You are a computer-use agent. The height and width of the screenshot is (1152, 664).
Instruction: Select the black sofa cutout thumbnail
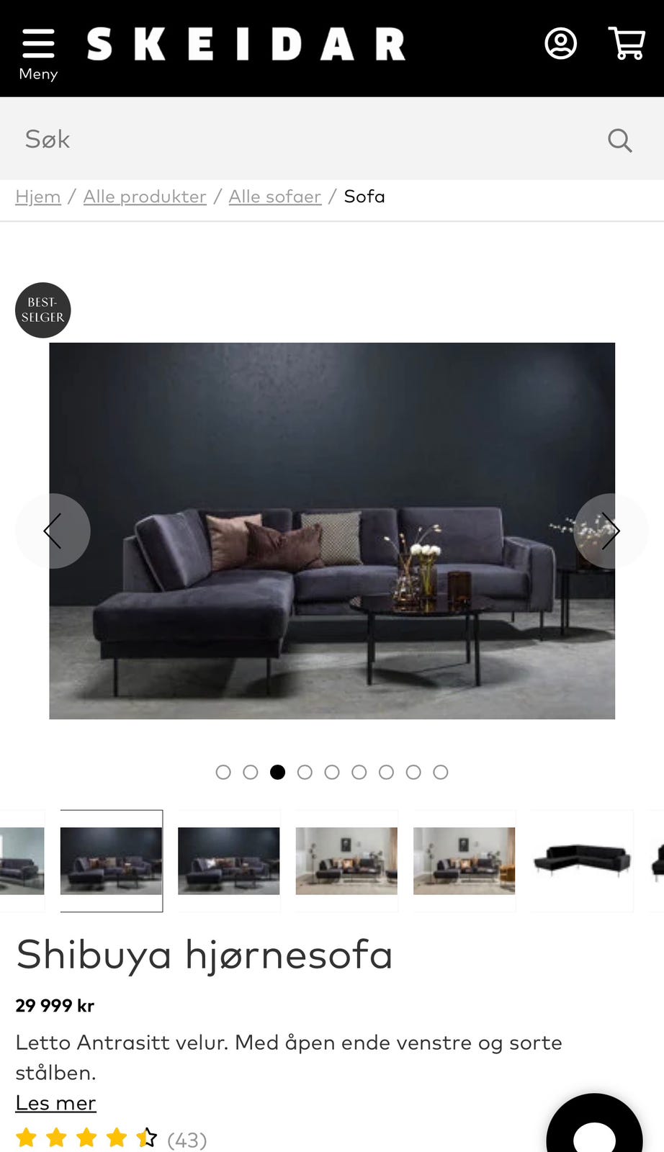coord(582,861)
